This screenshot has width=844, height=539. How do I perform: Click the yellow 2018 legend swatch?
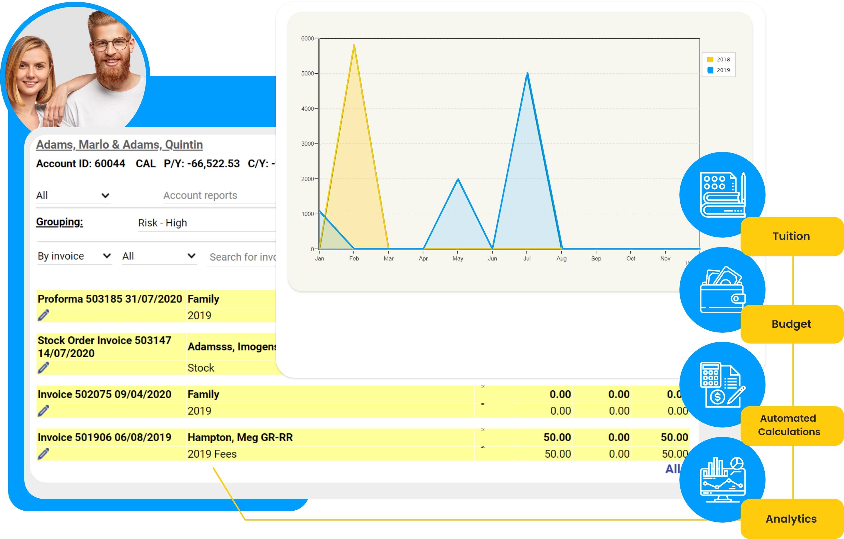(x=710, y=59)
